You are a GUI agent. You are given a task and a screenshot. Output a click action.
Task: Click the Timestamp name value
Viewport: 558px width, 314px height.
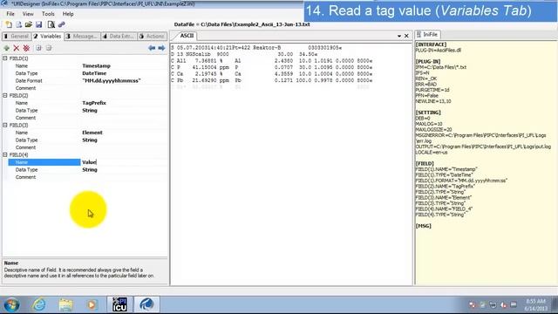pos(96,66)
